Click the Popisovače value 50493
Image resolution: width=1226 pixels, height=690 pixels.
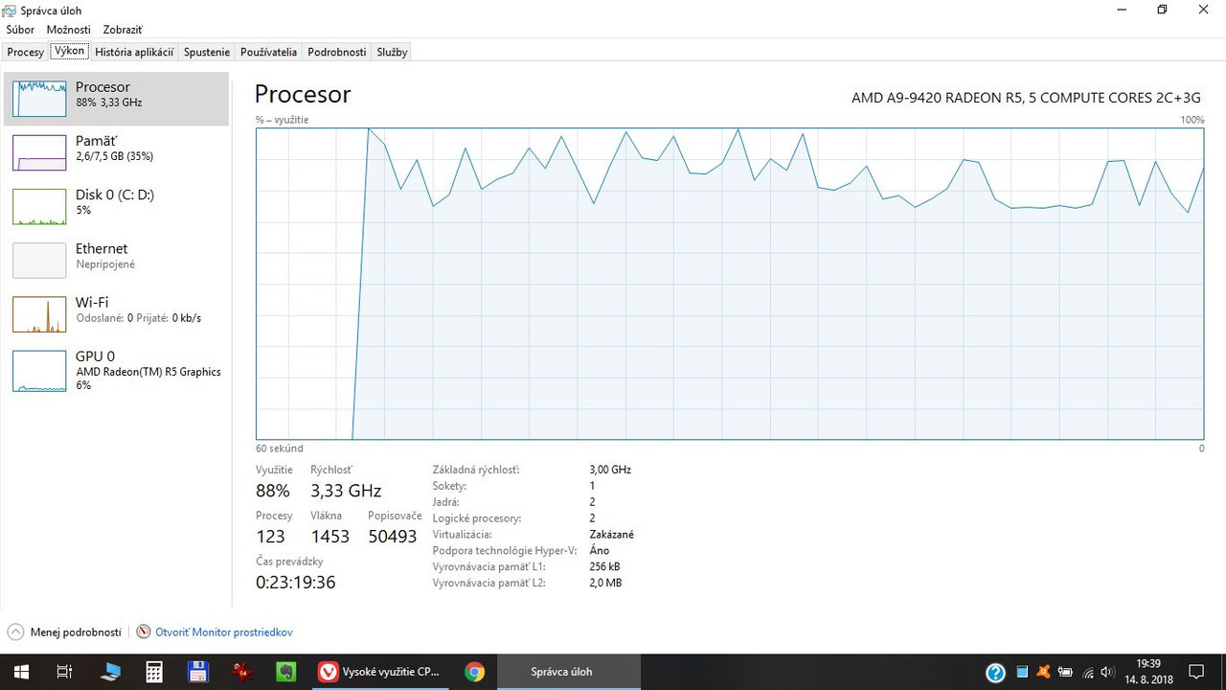[393, 537]
